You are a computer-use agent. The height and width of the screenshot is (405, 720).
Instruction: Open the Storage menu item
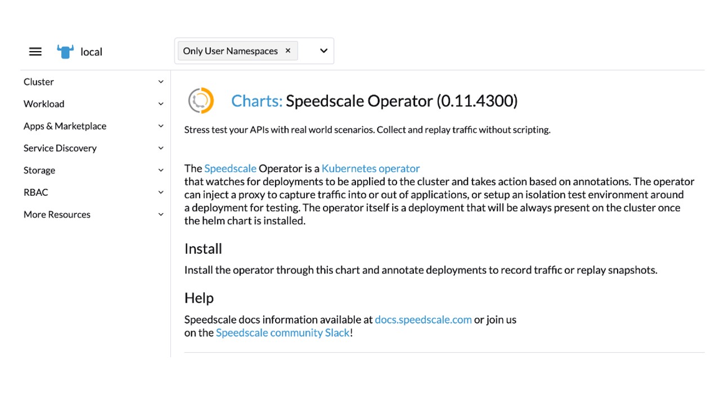(x=39, y=170)
